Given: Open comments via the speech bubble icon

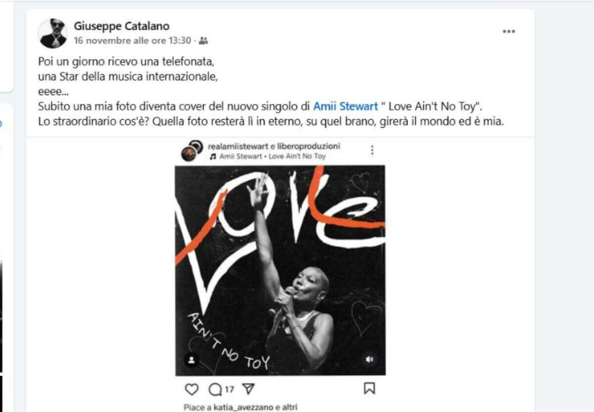Looking at the screenshot, I should click(215, 389).
